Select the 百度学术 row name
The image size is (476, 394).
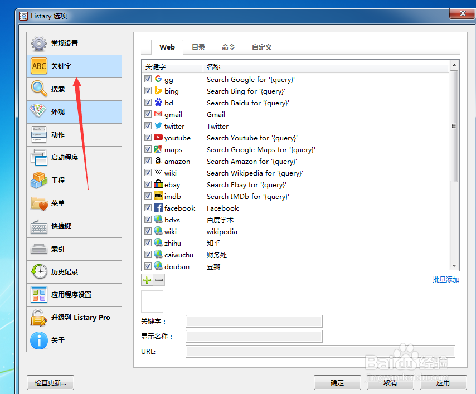(x=220, y=220)
